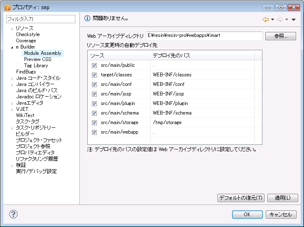The width and height of the screenshot is (304, 227).
Task: Collapse the e Builder tree node
Action: pyautogui.click(x=12, y=47)
